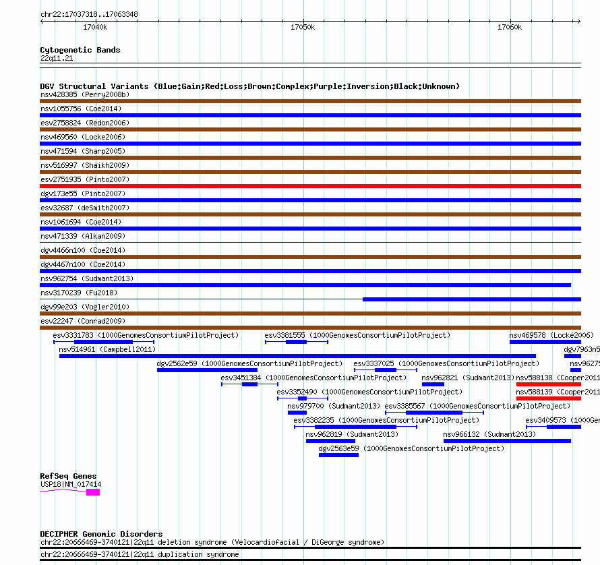Click the USP18|NM_017414 gene label
Viewport: 600px width, 565px height.
pyautogui.click(x=71, y=484)
